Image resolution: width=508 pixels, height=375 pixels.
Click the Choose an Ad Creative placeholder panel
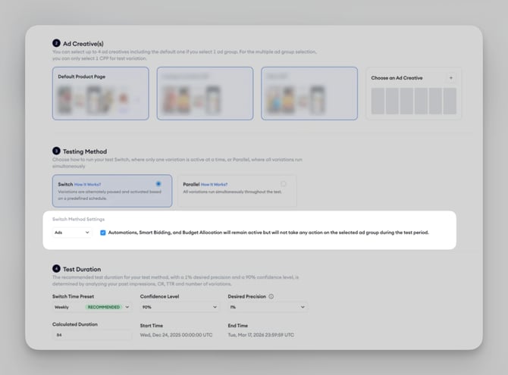[x=413, y=99]
